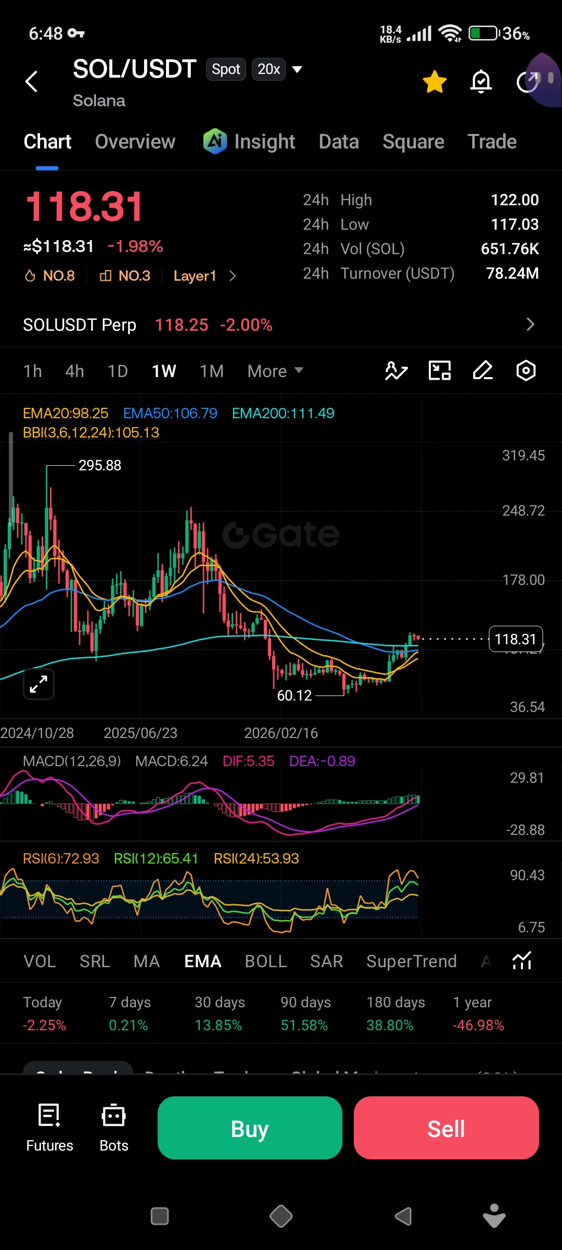The width and height of the screenshot is (562, 1250).
Task: Go to the Trade tab
Action: click(x=492, y=142)
